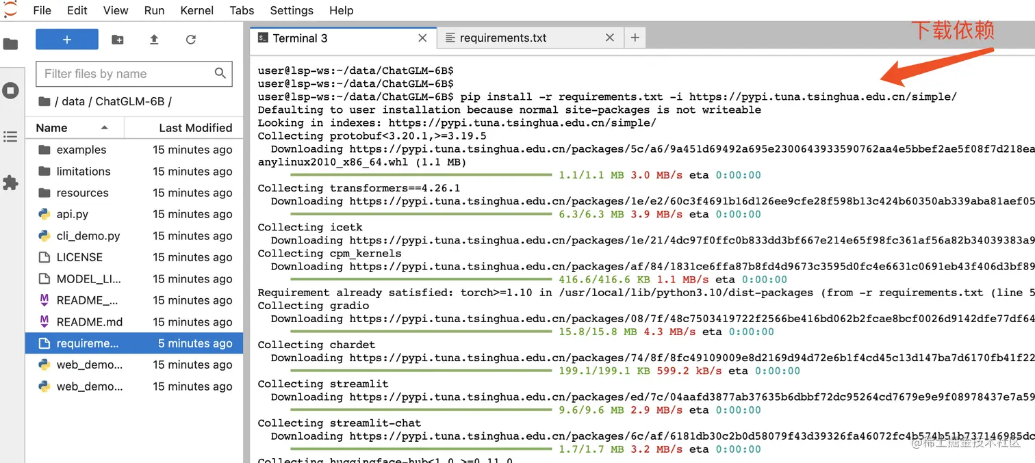
Task: Switch to the requirements.txt tab
Action: pyautogui.click(x=530, y=38)
